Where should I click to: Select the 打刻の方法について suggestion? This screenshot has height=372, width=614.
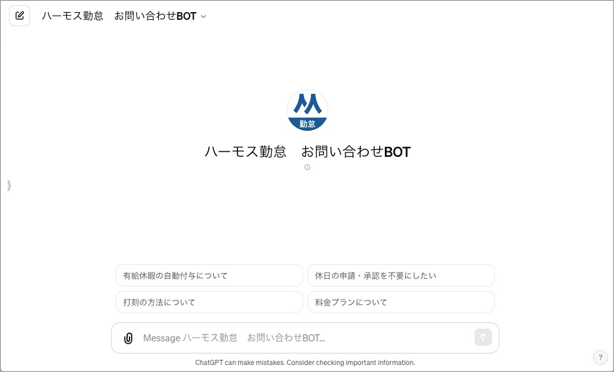(x=209, y=302)
